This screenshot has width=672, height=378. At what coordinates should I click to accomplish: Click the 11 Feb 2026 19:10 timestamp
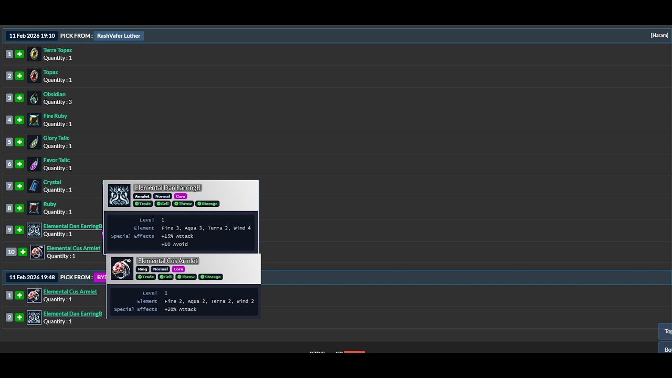(x=32, y=36)
